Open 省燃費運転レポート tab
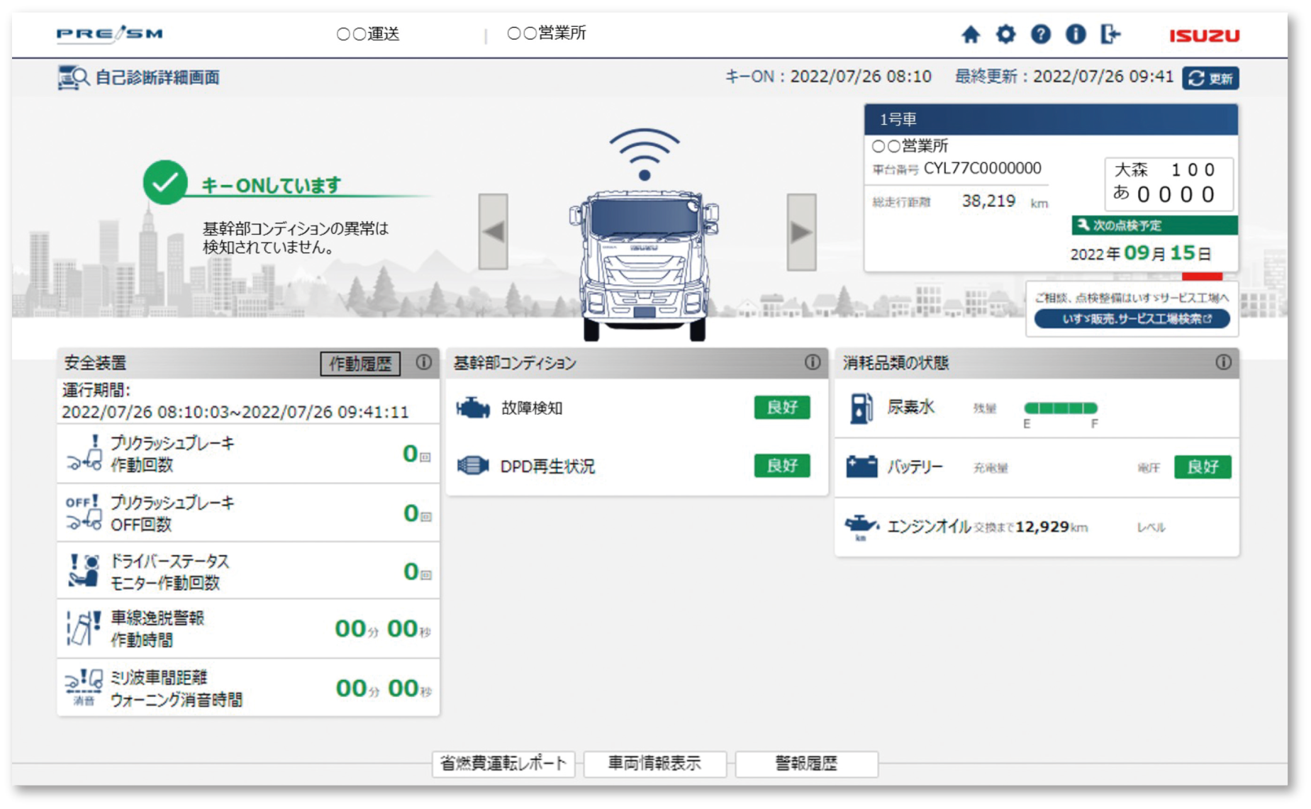 pyautogui.click(x=503, y=764)
